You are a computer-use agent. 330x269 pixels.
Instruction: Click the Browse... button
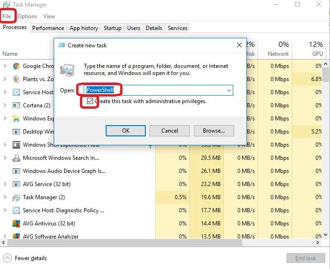click(x=214, y=131)
